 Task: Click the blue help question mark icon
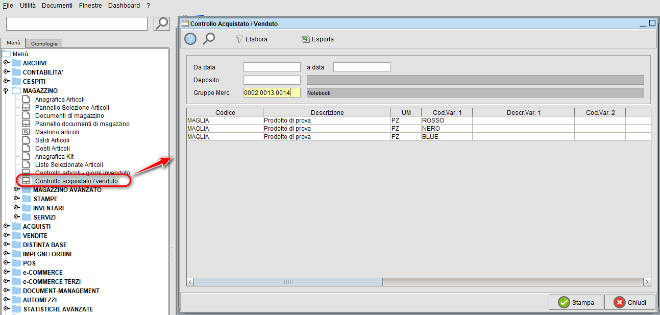pyautogui.click(x=190, y=39)
